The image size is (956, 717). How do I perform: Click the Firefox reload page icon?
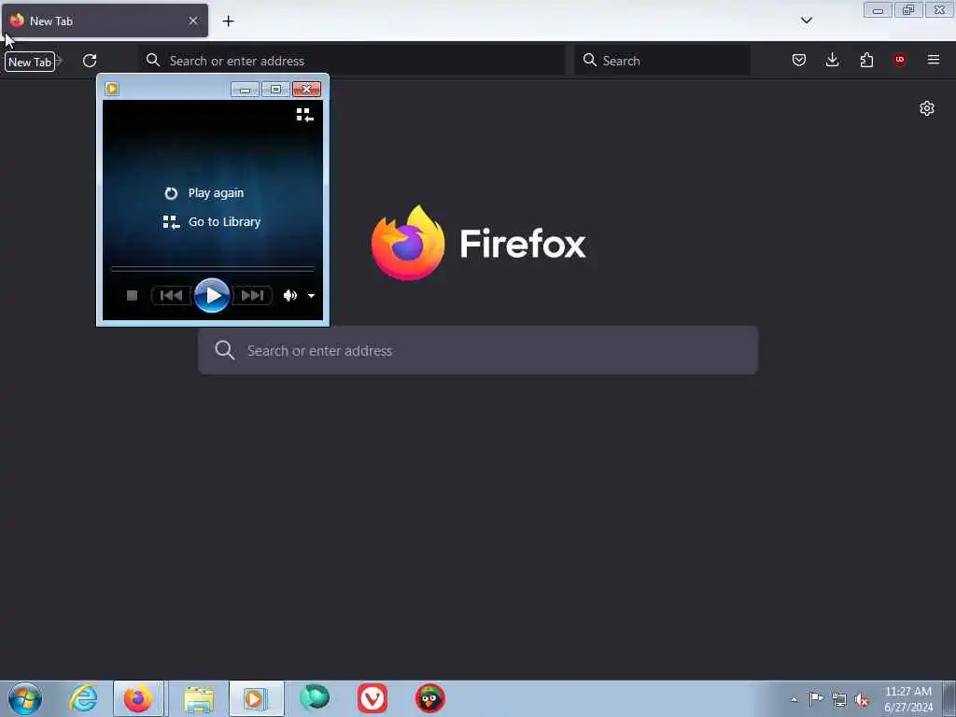90,61
